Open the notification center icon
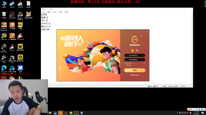The width and height of the screenshot is (206, 115). tap(203, 113)
